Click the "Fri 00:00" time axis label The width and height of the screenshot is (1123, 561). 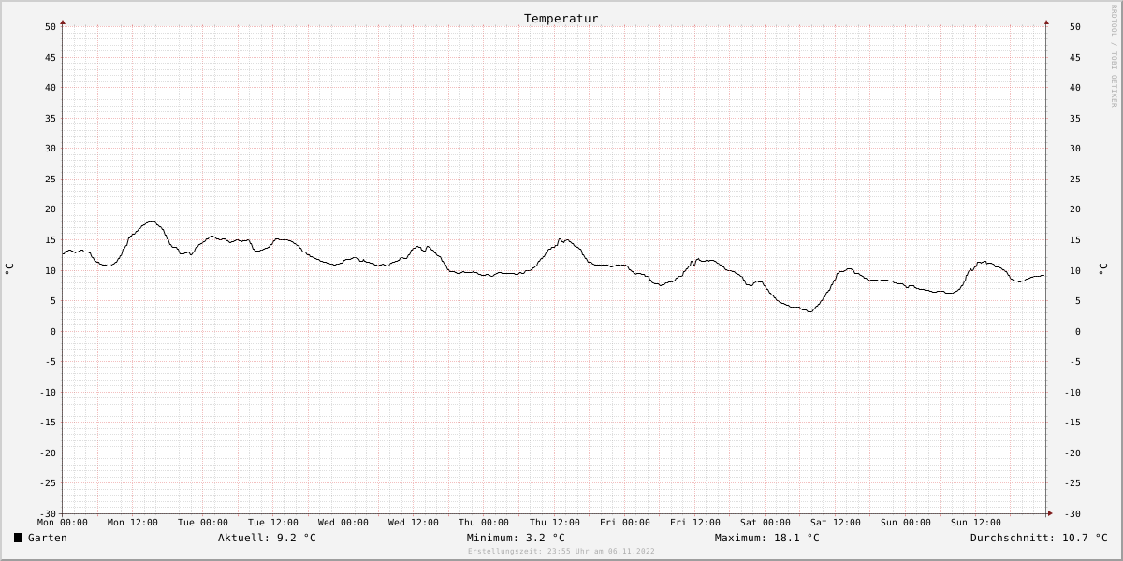pos(625,523)
